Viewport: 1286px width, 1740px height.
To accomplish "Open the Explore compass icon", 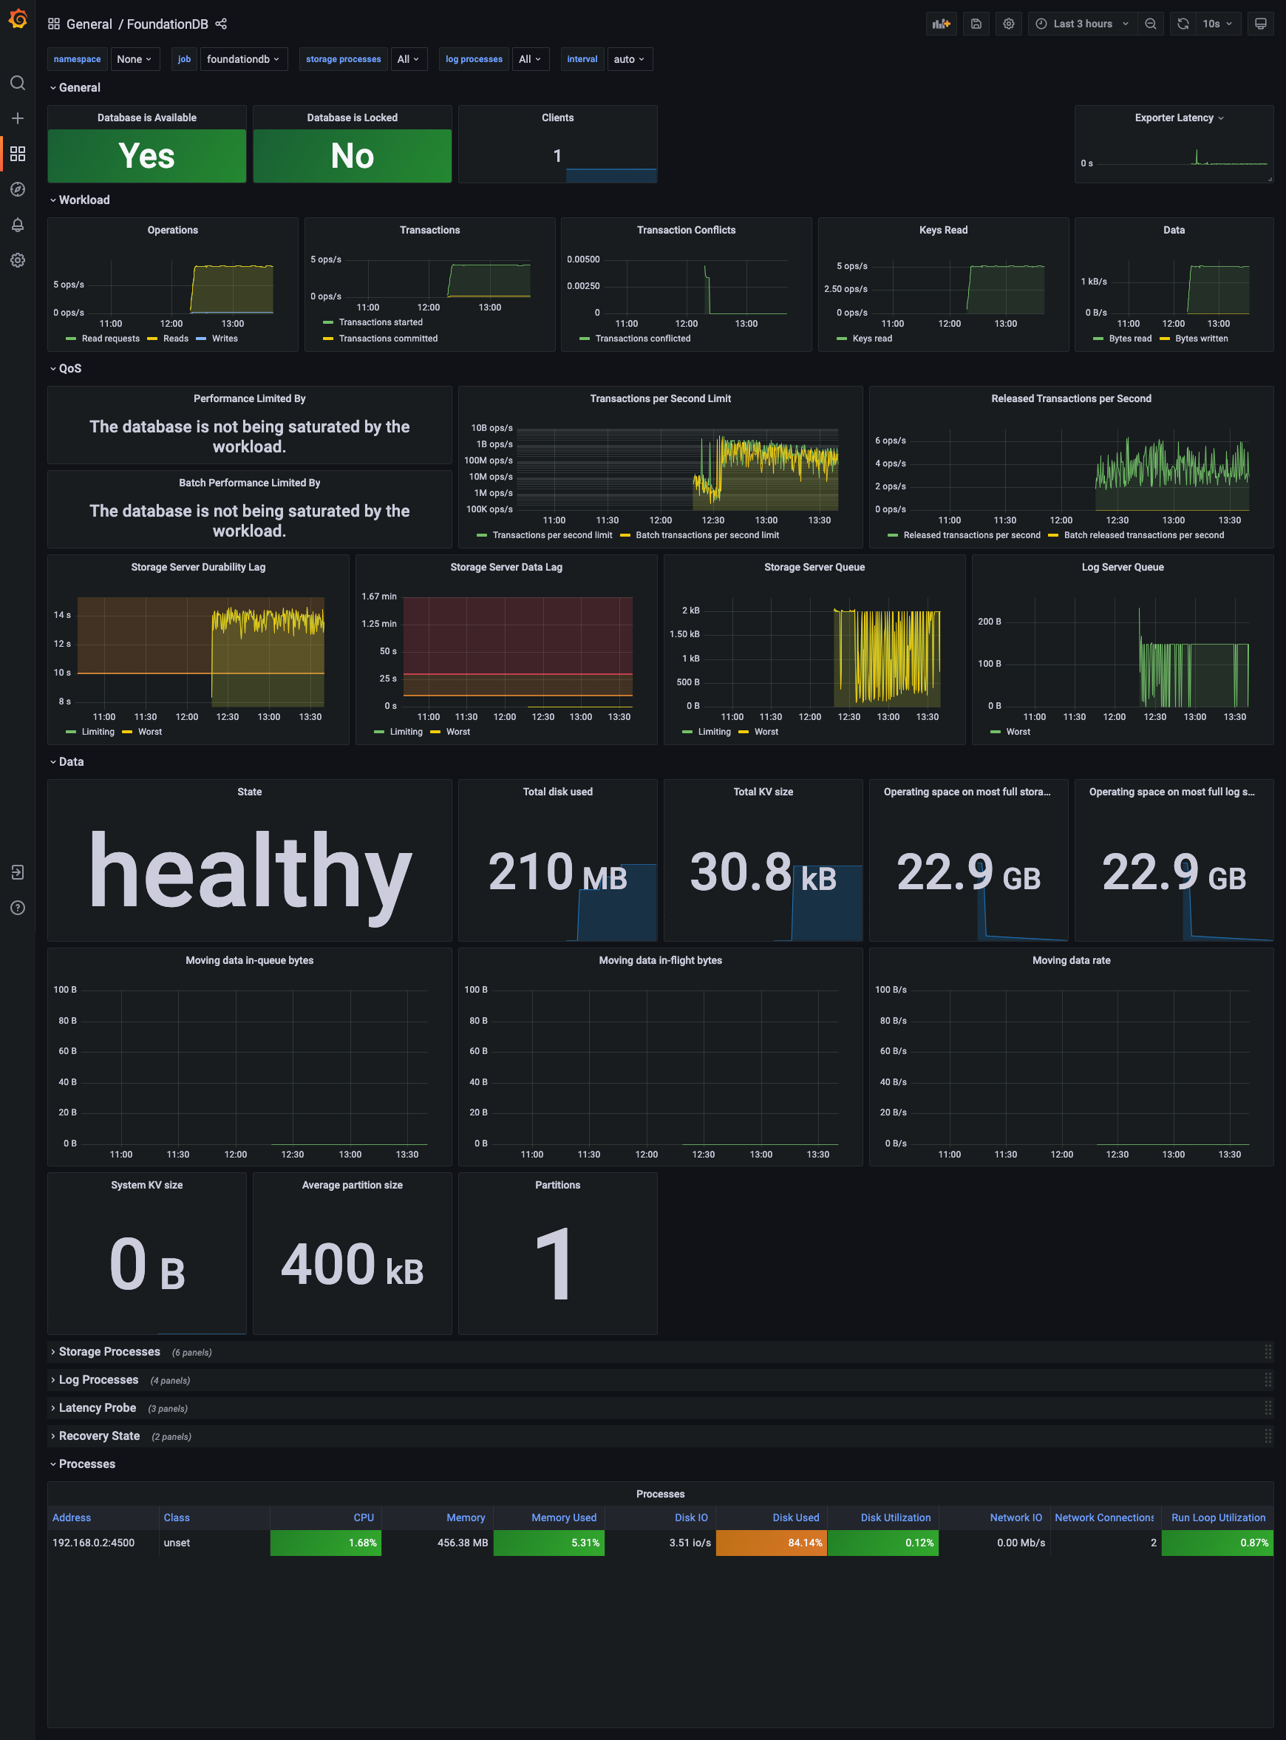I will click(x=17, y=189).
